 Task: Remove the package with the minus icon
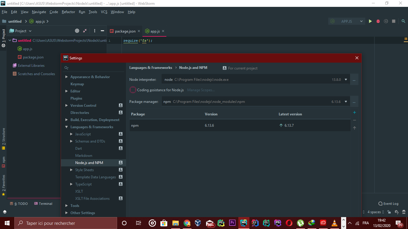(355, 120)
